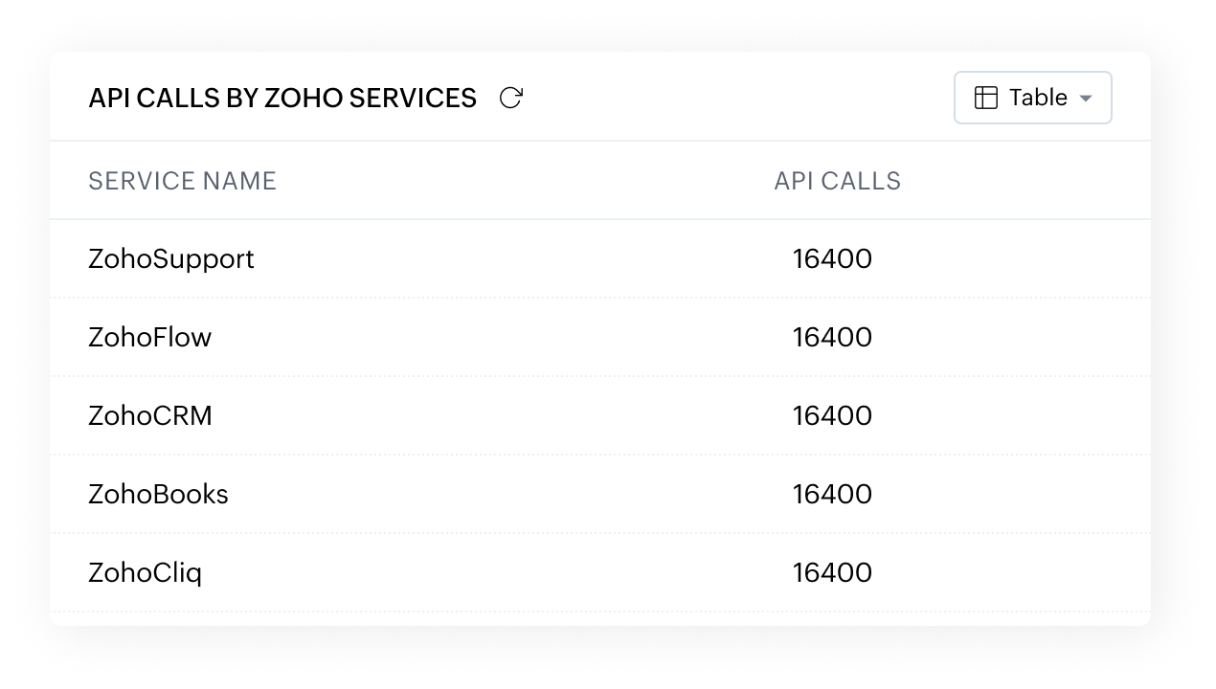Click the API calls count for ZohoBooks
This screenshot has height=689, width=1216.
click(x=832, y=494)
